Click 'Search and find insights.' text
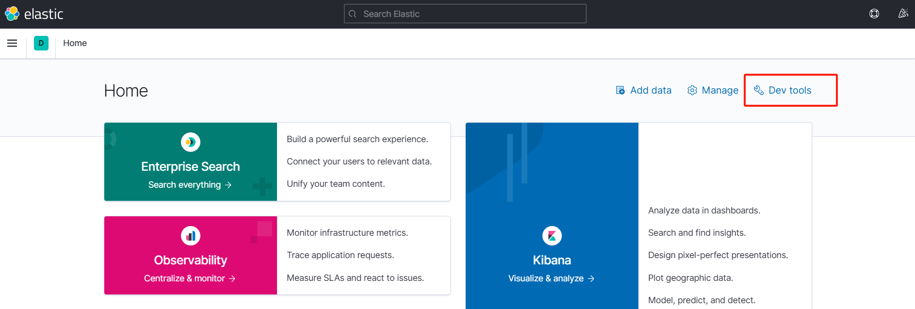Image resolution: width=915 pixels, height=309 pixels. click(697, 233)
